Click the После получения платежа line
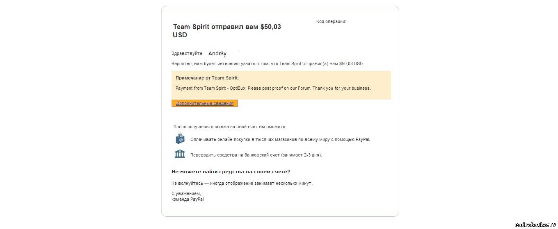Image resolution: width=558 pixels, height=229 pixels. point(230,127)
